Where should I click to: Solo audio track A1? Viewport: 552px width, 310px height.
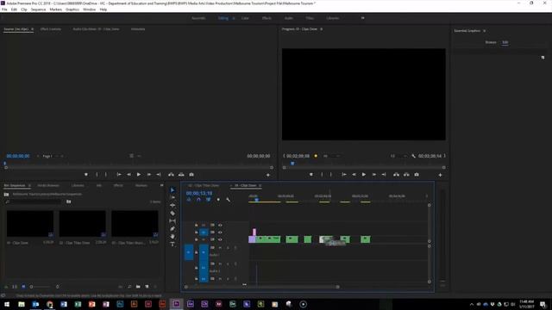[x=228, y=248]
